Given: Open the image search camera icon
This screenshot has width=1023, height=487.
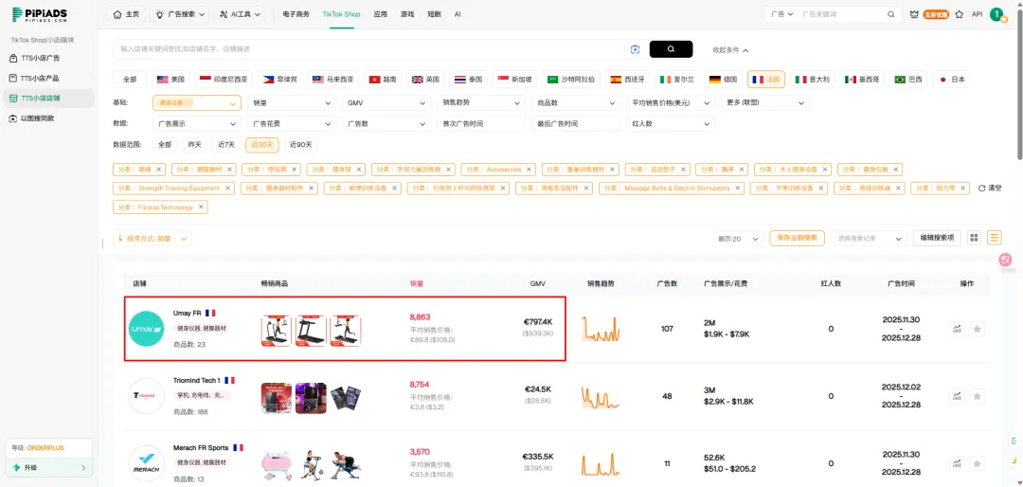Looking at the screenshot, I should coord(636,49).
